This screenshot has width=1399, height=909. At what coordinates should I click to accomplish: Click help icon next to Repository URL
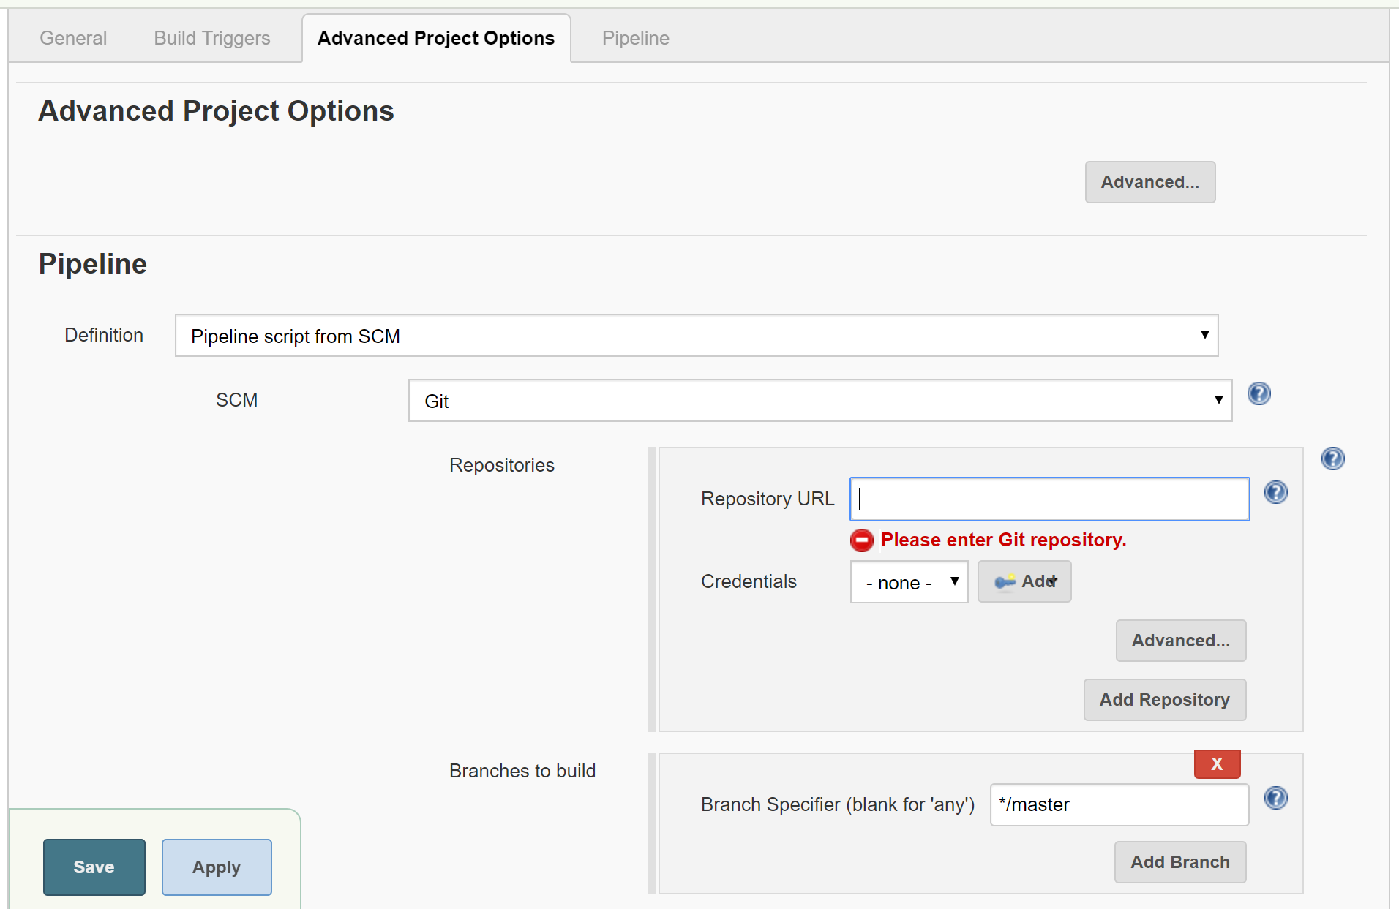1275,492
